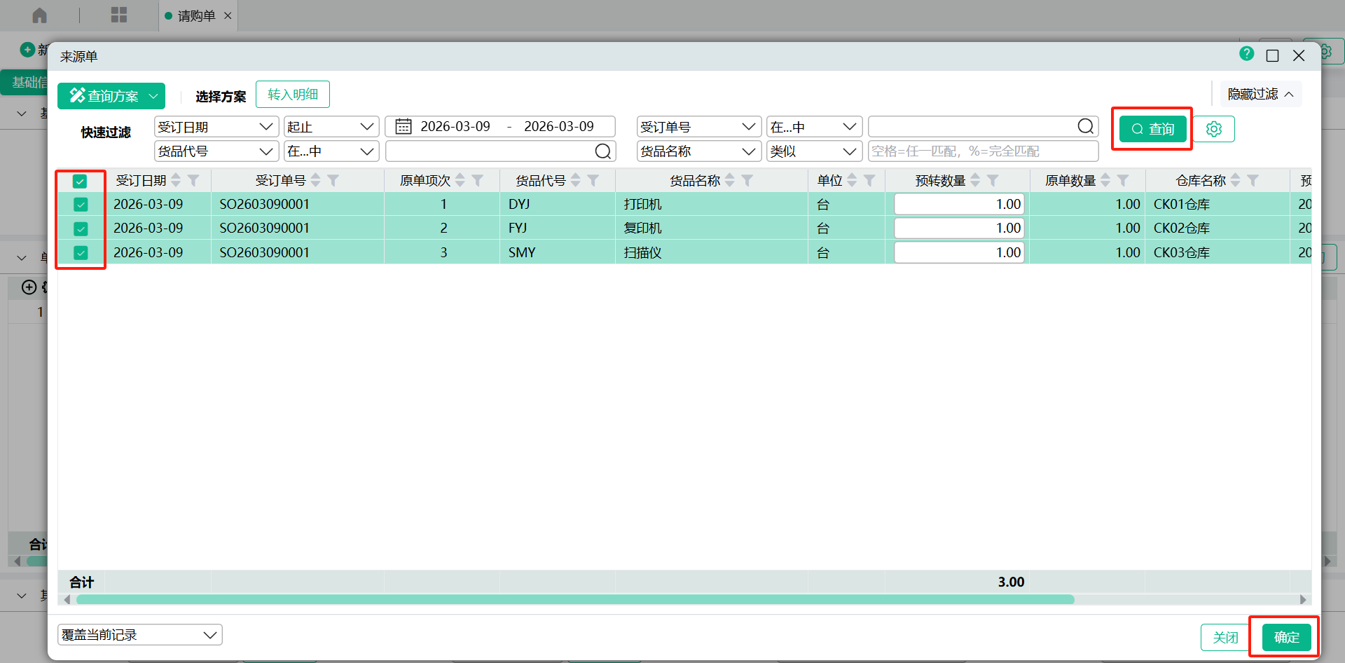The image size is (1345, 663).
Task: Open the filter settings gear icon
Action: [x=1214, y=129]
